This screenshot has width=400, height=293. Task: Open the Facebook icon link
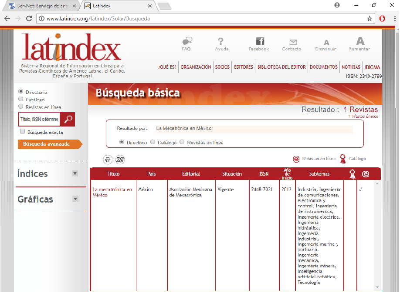pos(260,41)
